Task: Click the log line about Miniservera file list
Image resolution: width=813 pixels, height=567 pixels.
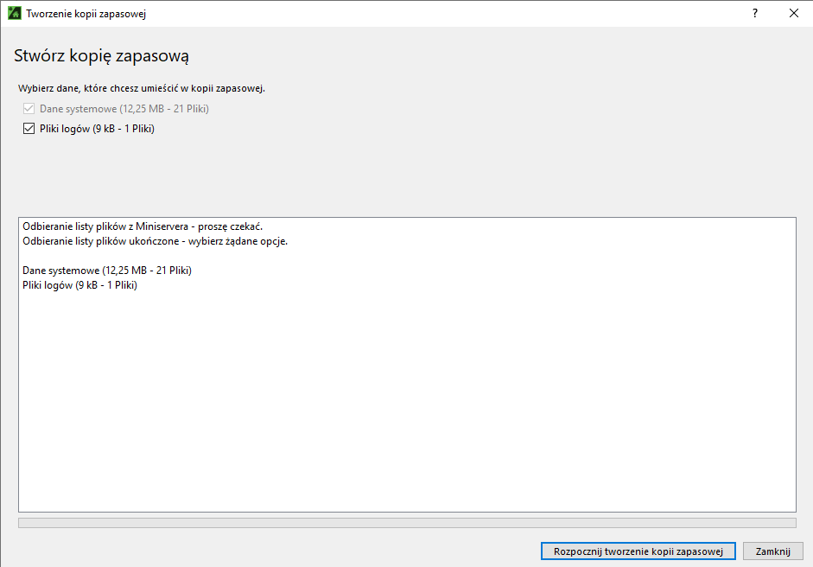Action: tap(142, 226)
